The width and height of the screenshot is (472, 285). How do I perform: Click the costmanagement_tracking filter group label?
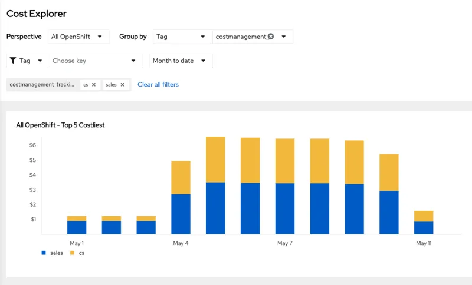[x=42, y=85]
